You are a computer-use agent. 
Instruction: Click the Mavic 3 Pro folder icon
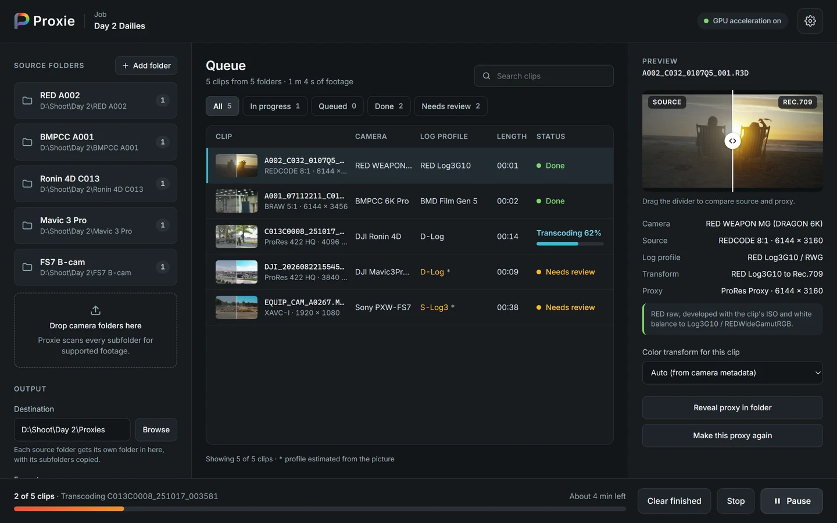coord(27,225)
